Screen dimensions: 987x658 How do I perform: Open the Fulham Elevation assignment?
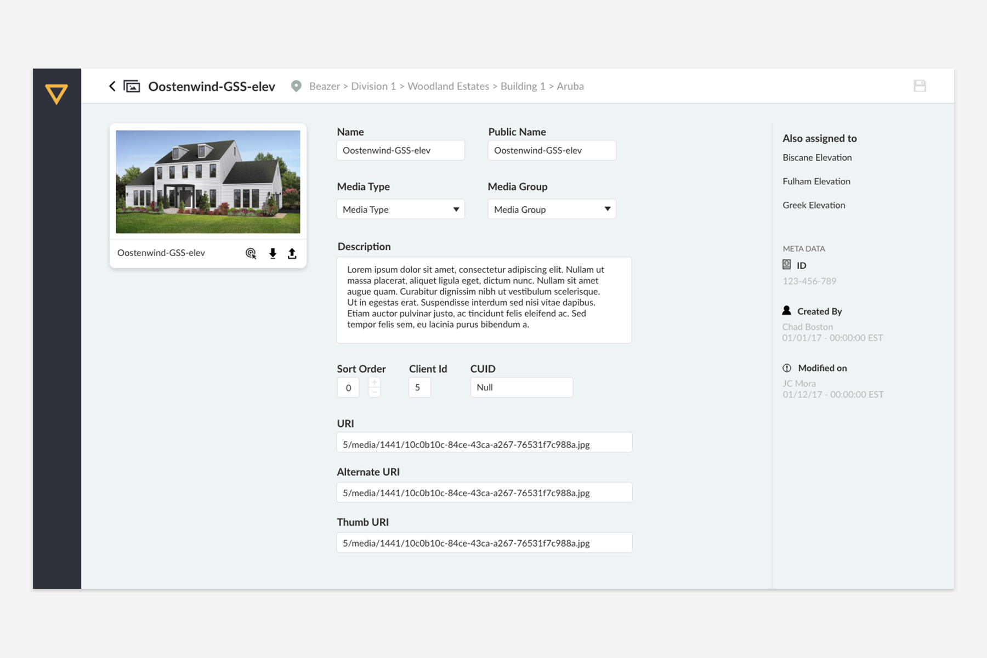(x=816, y=181)
